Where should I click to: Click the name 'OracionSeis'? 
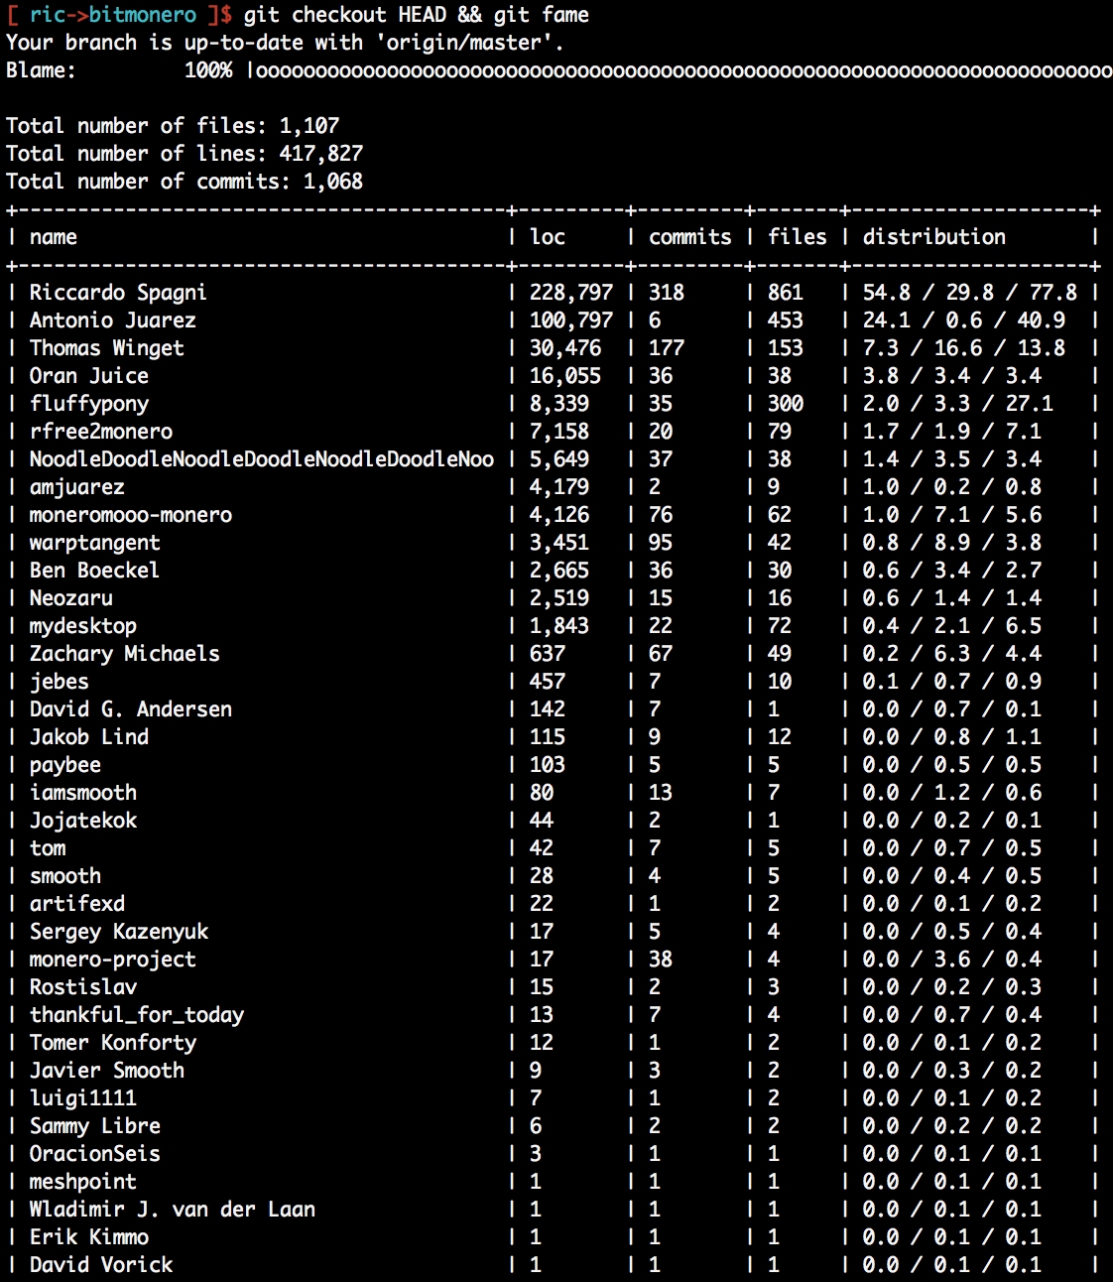(95, 1154)
